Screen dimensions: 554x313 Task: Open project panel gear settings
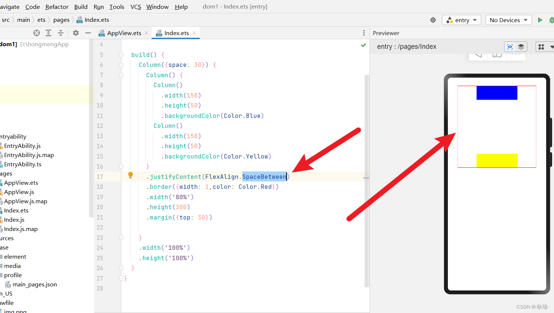coord(76,33)
